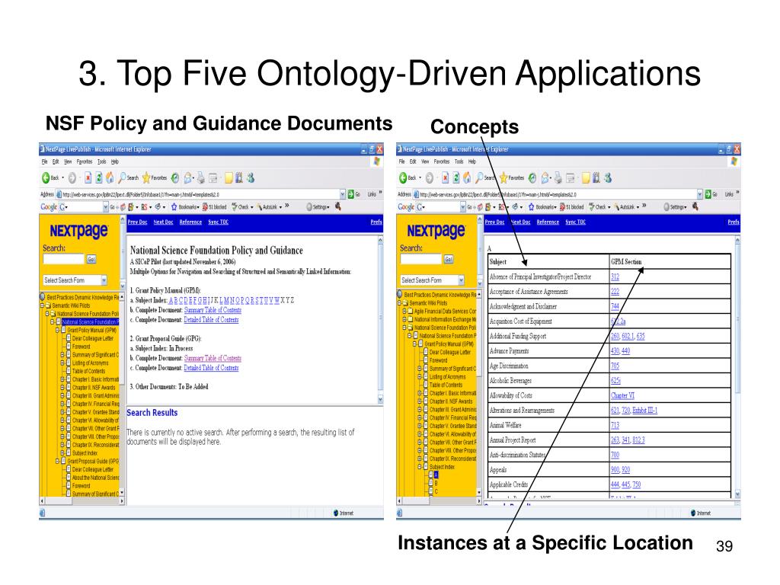
Task: Open the Help menu in the Concepts window
Action: [x=472, y=161]
